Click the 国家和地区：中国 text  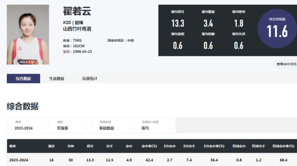121,41
